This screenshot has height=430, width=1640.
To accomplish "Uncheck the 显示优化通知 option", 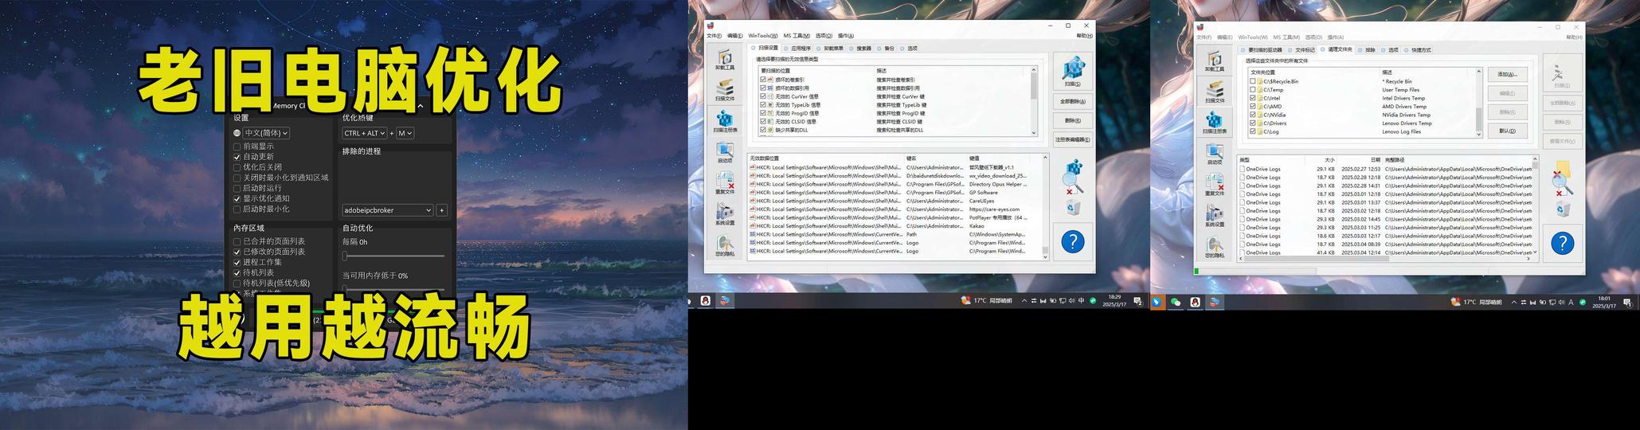I will [x=237, y=198].
